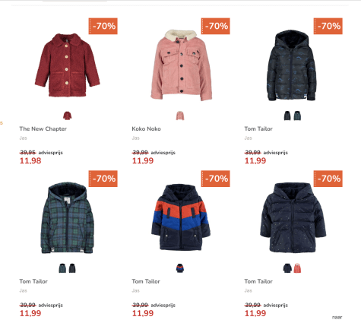
Task: Open the navy star-print Tom Tailor jacket image
Action: tap(293, 217)
